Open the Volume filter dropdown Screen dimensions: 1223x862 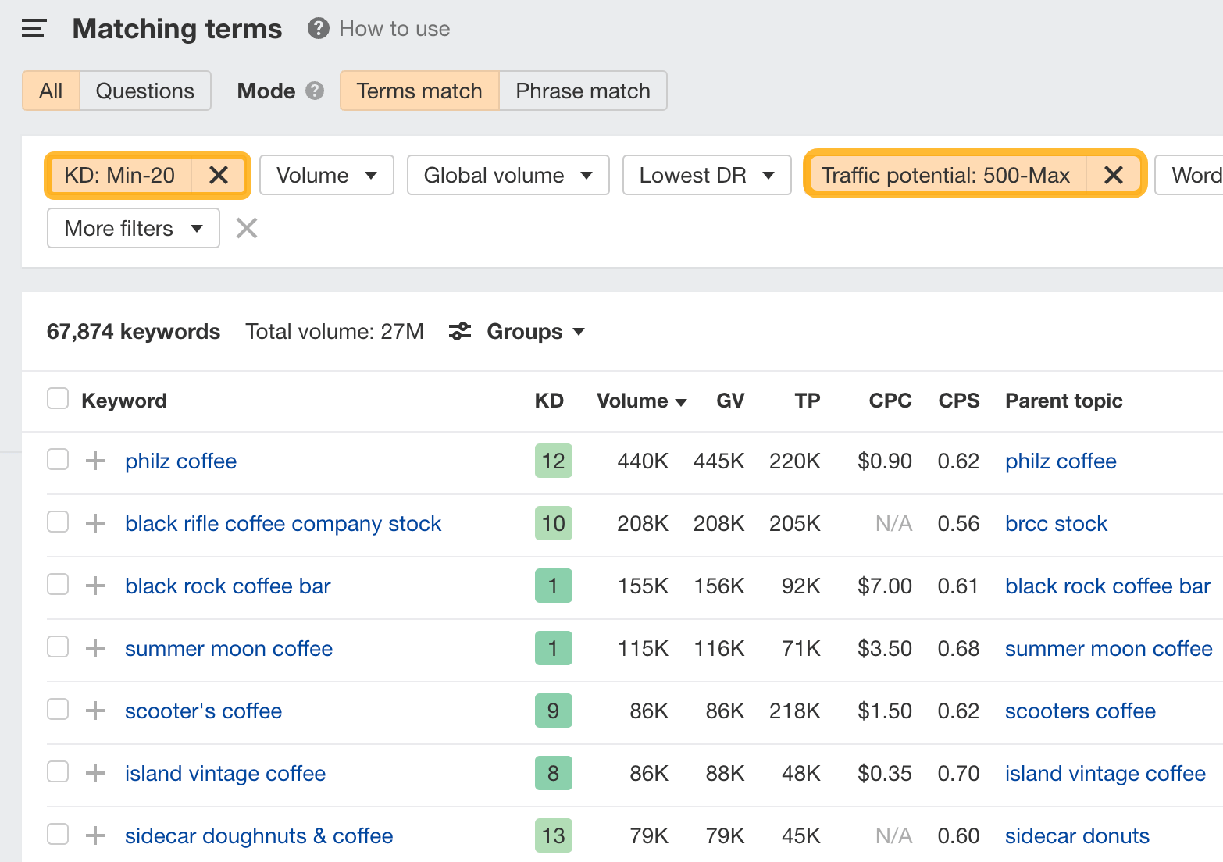(326, 175)
